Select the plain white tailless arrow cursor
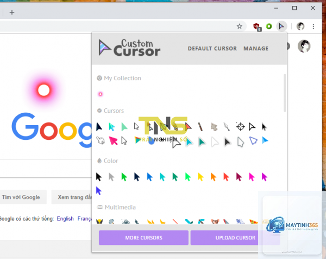The height and width of the screenshot is (259, 326). point(215,142)
